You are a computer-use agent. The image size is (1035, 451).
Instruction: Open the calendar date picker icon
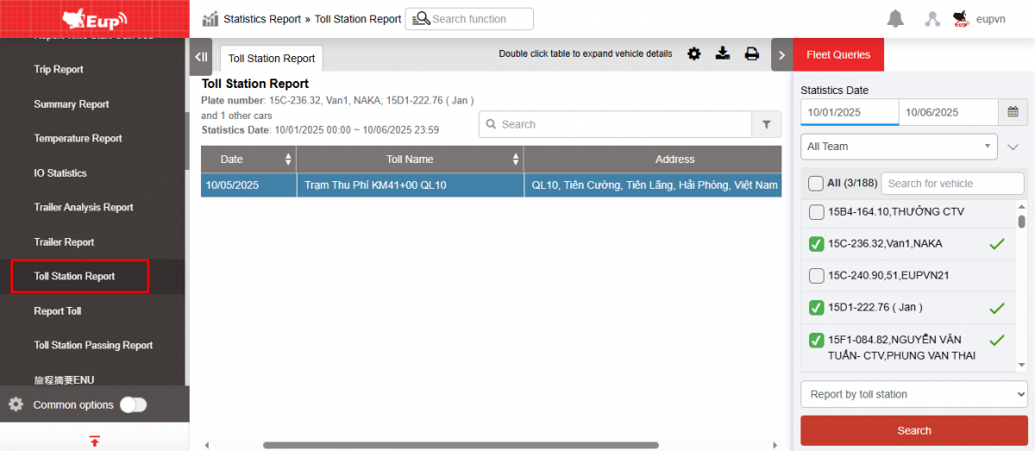(1013, 112)
